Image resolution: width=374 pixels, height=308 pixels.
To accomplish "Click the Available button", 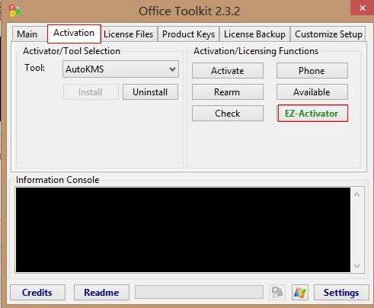I will point(312,92).
